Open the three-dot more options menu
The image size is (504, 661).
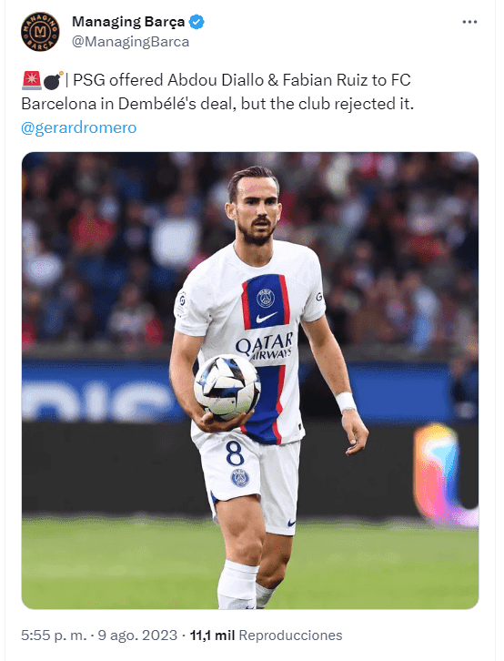(469, 22)
